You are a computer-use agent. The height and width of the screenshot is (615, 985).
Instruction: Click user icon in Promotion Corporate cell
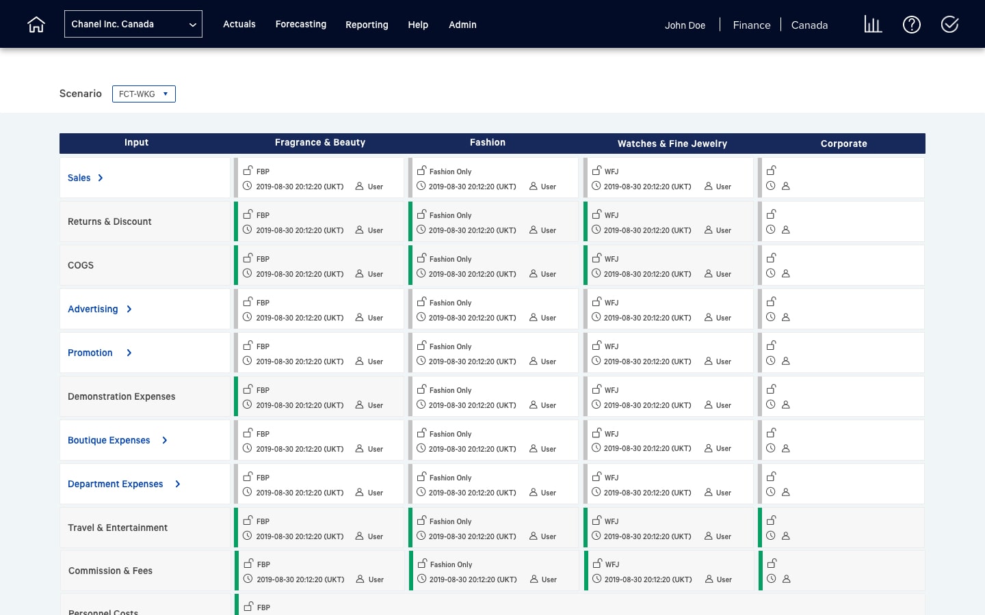pyautogui.click(x=786, y=361)
